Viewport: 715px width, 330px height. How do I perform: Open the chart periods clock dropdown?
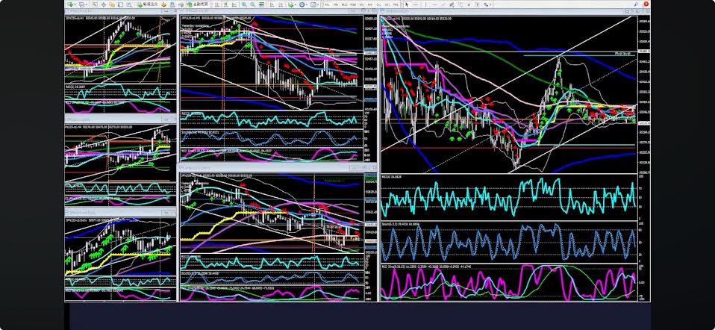(x=303, y=4)
